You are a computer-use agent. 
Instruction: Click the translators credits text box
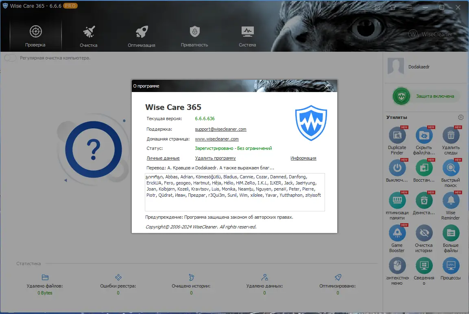click(x=235, y=192)
